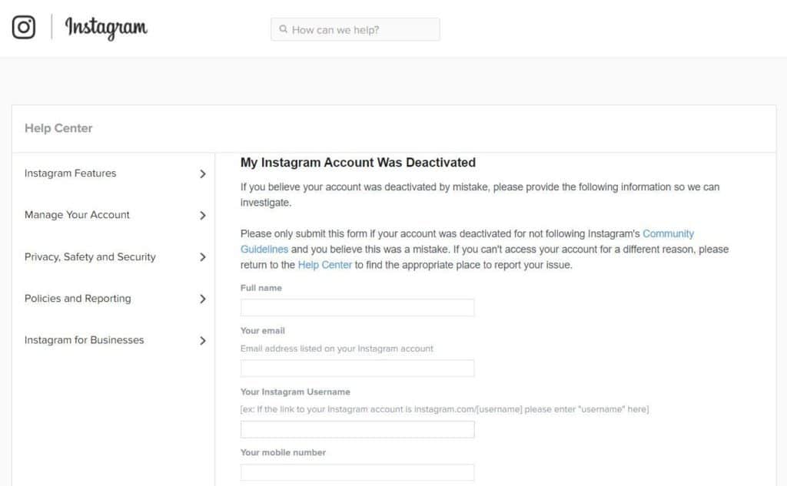
Task: Click the Help Center header title
Action: [x=58, y=128]
